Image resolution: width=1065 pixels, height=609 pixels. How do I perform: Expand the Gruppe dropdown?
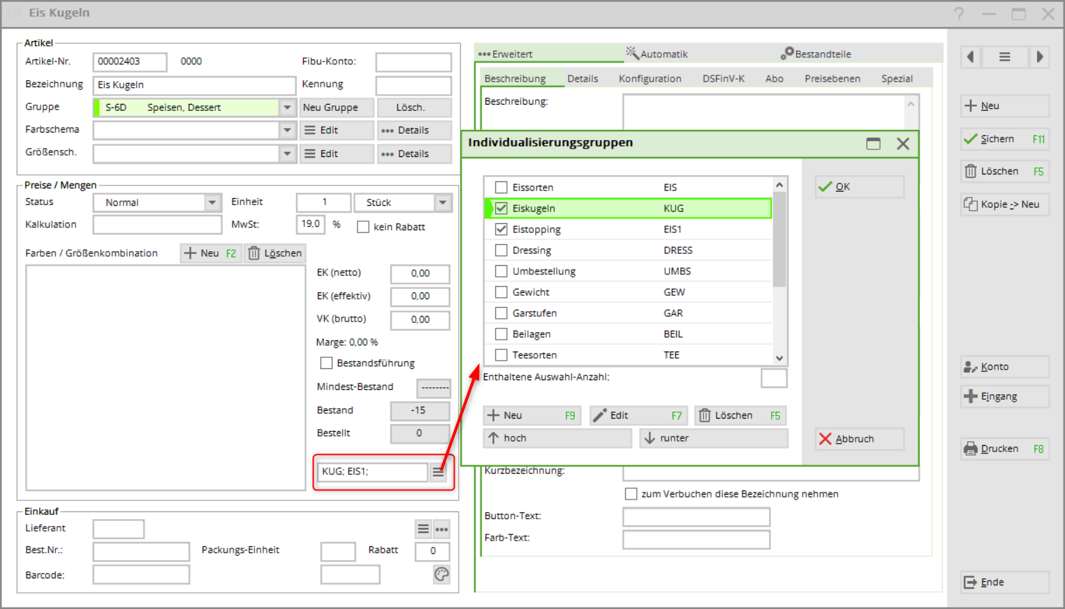point(287,107)
